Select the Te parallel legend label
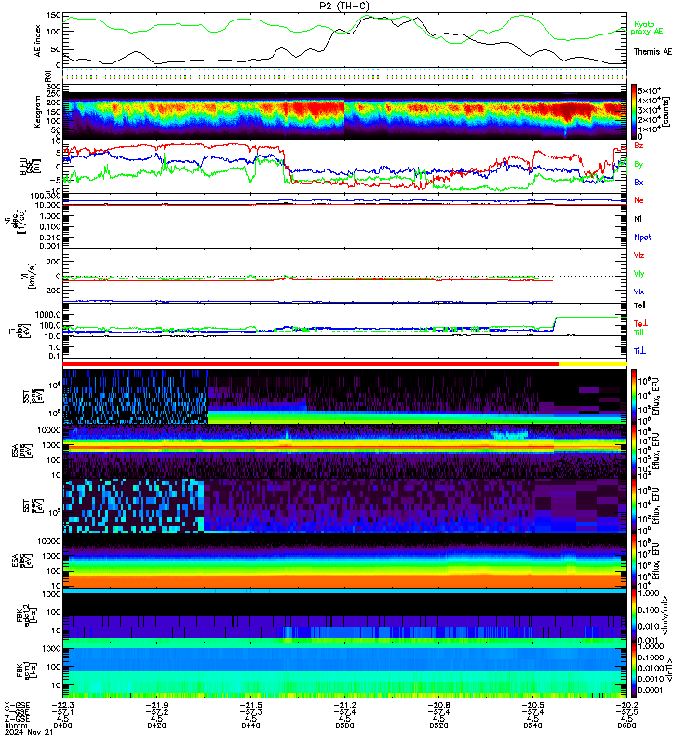 pyautogui.click(x=639, y=305)
